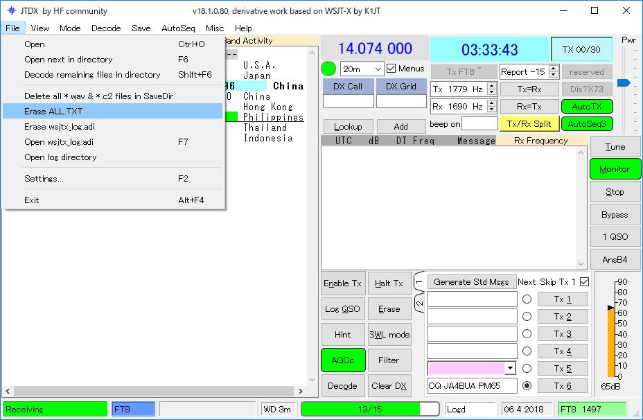Toggle the AutoSeq3 button
Image resolution: width=643 pixels, height=420 pixels.
(x=587, y=124)
